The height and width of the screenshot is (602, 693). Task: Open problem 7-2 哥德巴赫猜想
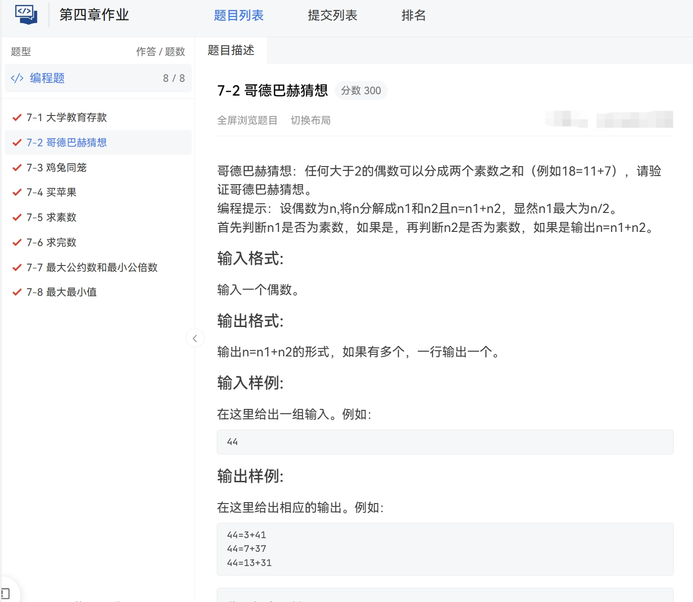98,142
